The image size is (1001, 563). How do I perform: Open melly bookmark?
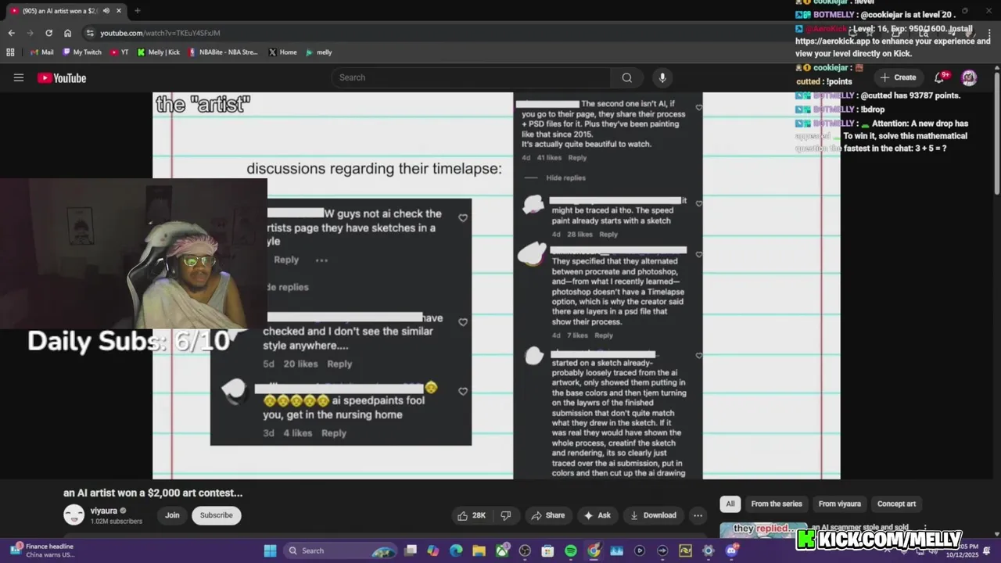pyautogui.click(x=319, y=52)
